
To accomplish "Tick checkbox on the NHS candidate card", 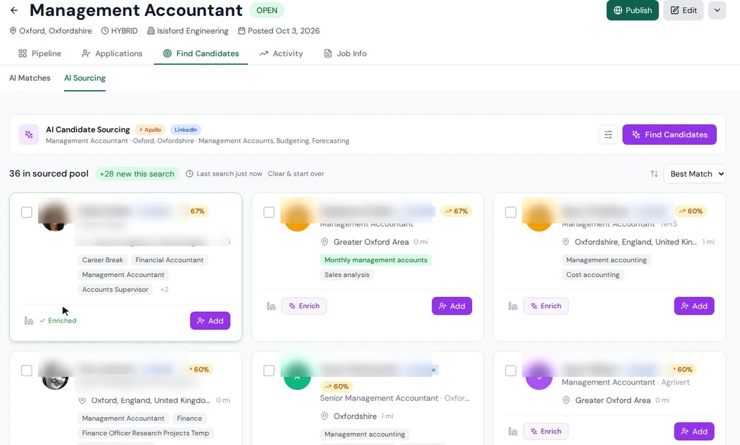I will coord(511,212).
